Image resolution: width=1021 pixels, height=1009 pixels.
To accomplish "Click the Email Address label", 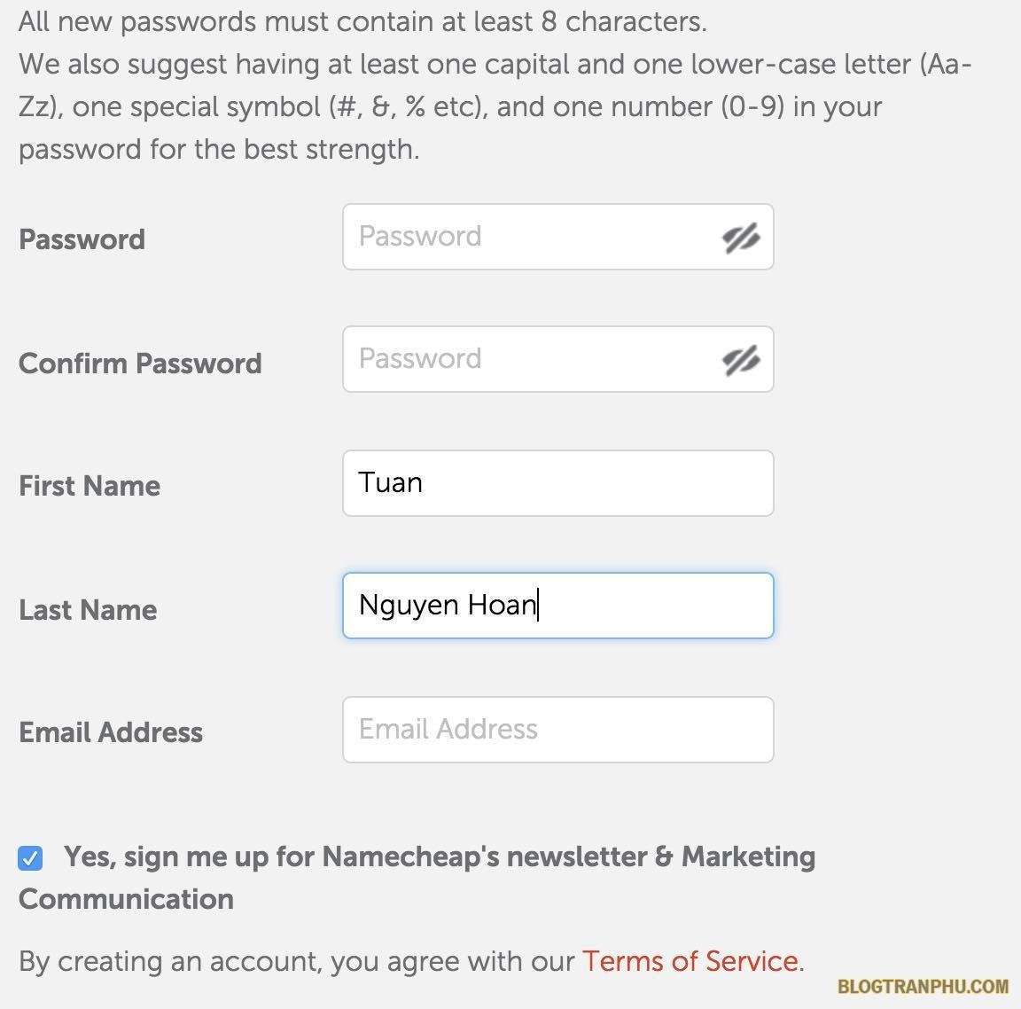I will 111,732.
